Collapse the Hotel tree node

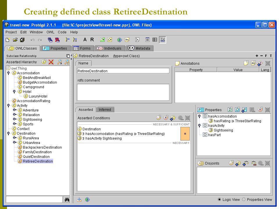point(14,91)
